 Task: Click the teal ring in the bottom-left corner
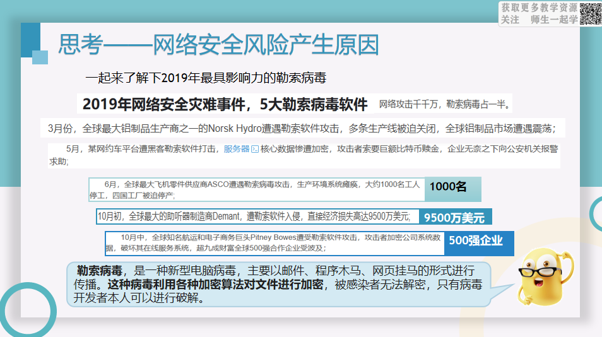(25, 310)
